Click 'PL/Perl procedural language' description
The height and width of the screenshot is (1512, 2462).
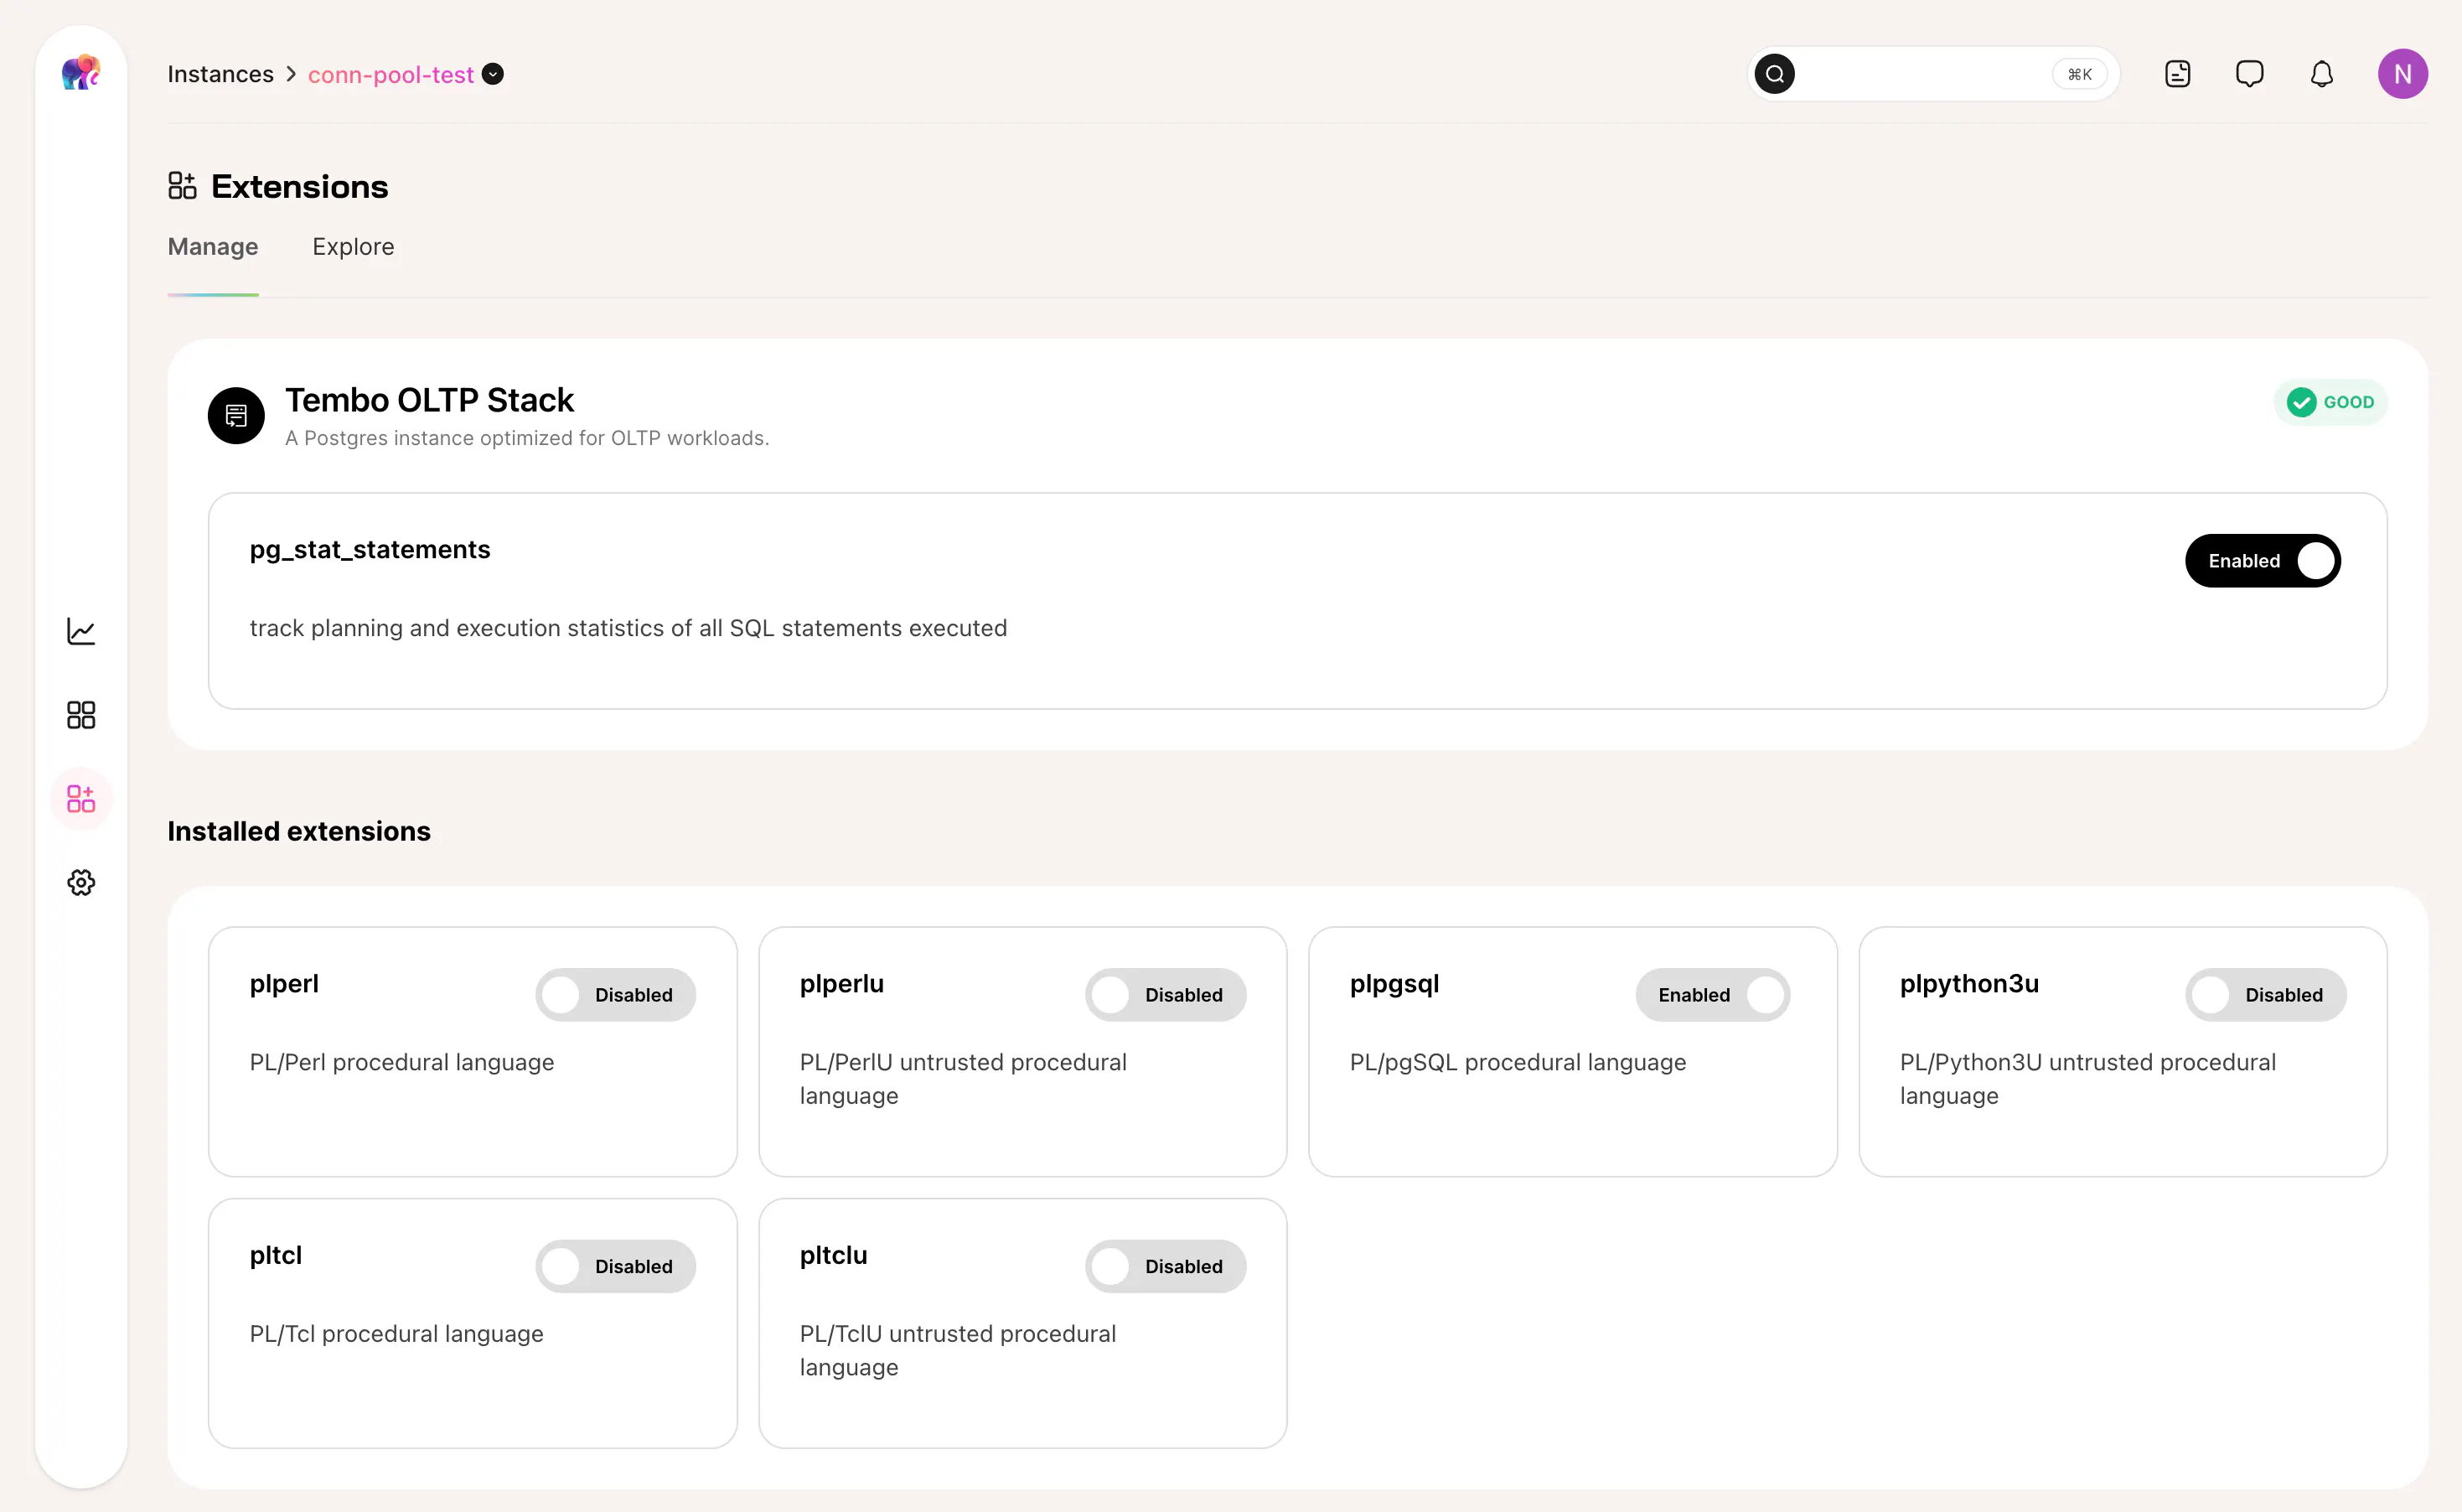tap(402, 1062)
